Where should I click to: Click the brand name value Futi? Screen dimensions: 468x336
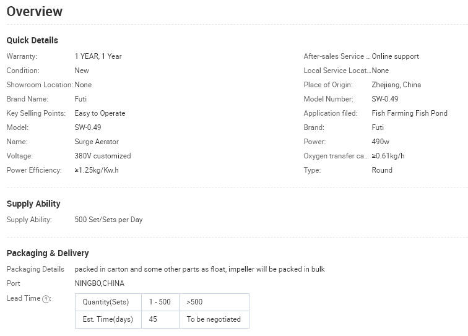click(x=80, y=99)
